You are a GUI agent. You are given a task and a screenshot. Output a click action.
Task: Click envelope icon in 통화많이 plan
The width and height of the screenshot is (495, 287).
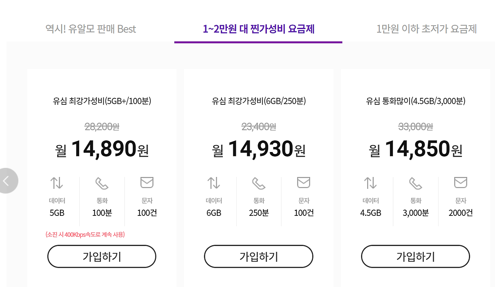click(x=461, y=183)
